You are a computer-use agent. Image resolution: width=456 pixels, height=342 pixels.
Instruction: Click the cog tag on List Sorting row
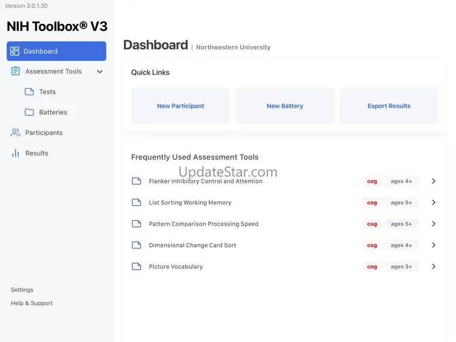372,202
